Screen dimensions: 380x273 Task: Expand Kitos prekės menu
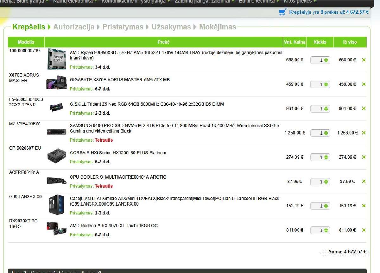(x=300, y=2)
